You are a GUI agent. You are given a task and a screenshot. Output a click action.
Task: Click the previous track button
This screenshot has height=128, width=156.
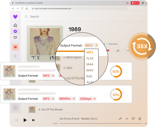[16, 120]
